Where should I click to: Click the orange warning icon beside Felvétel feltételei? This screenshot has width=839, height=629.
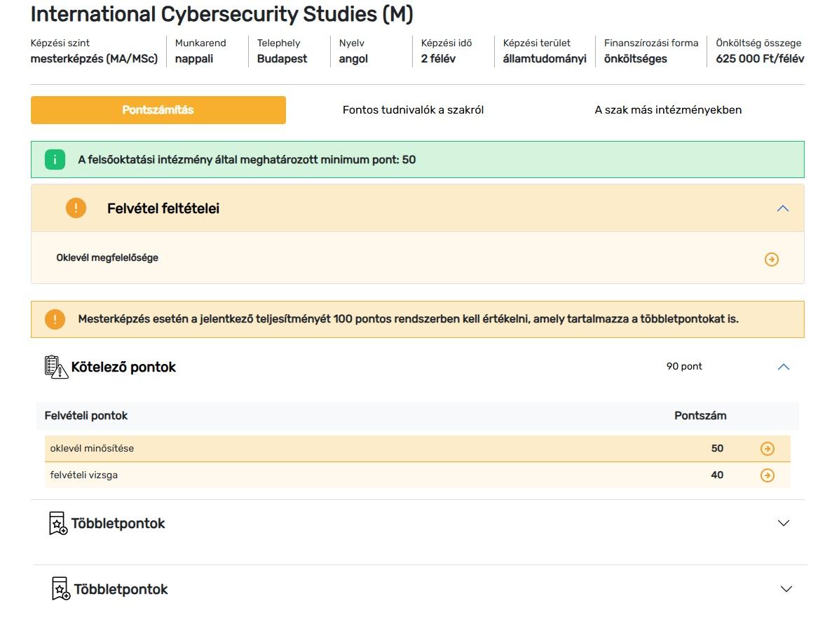(76, 208)
